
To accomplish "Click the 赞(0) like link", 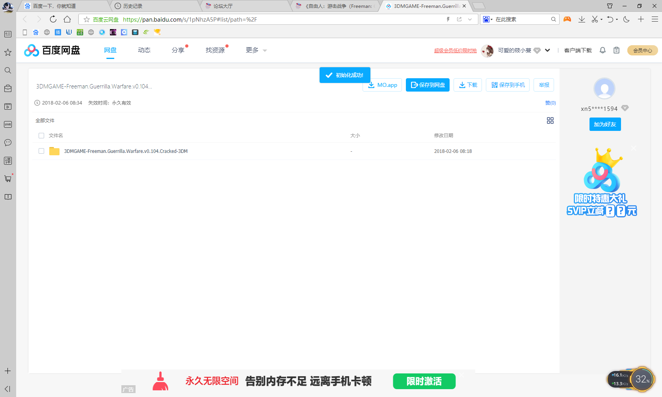I will 550,103.
